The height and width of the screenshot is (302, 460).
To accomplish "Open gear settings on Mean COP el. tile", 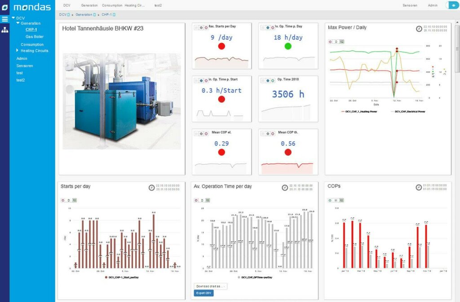I will [x=201, y=134].
